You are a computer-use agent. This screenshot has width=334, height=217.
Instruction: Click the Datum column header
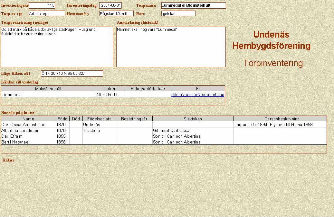[110, 89]
